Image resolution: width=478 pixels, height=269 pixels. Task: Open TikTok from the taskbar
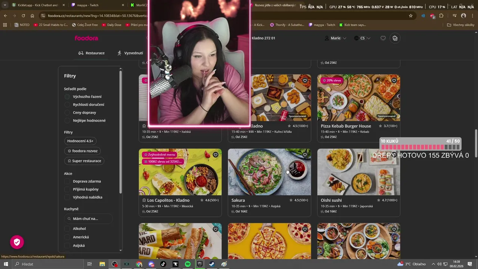tap(163, 264)
